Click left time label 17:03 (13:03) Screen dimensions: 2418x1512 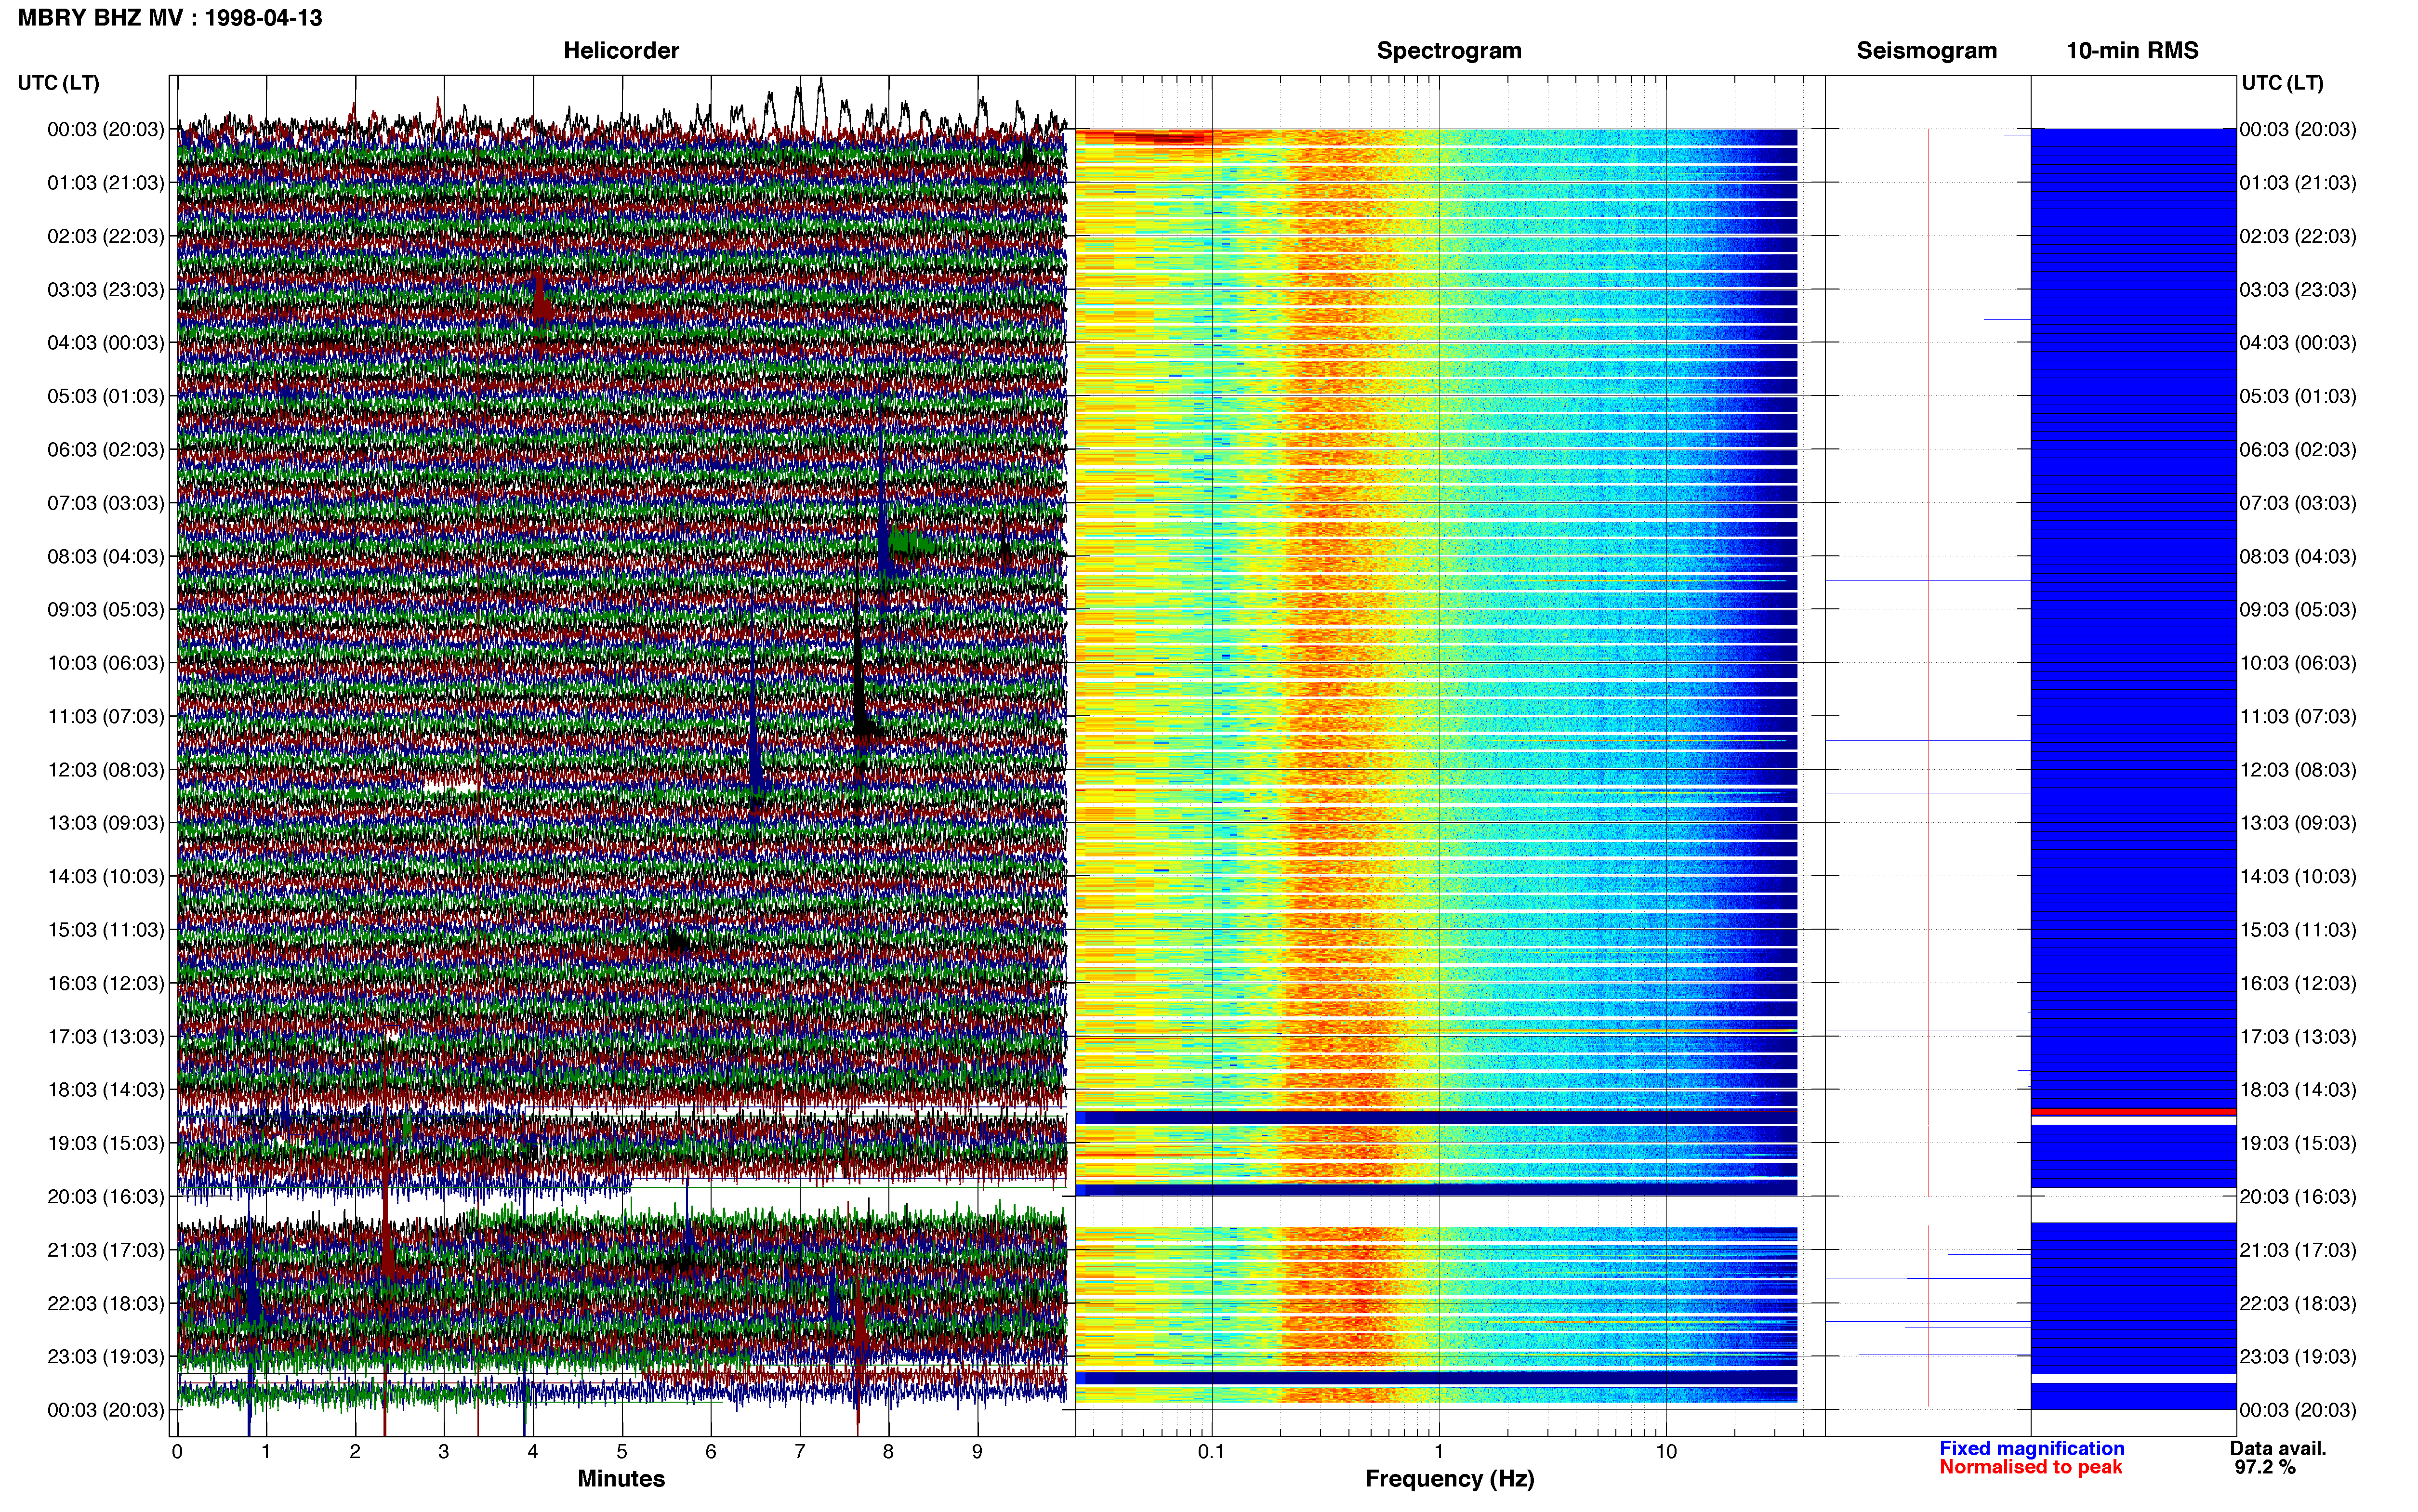106,1036
